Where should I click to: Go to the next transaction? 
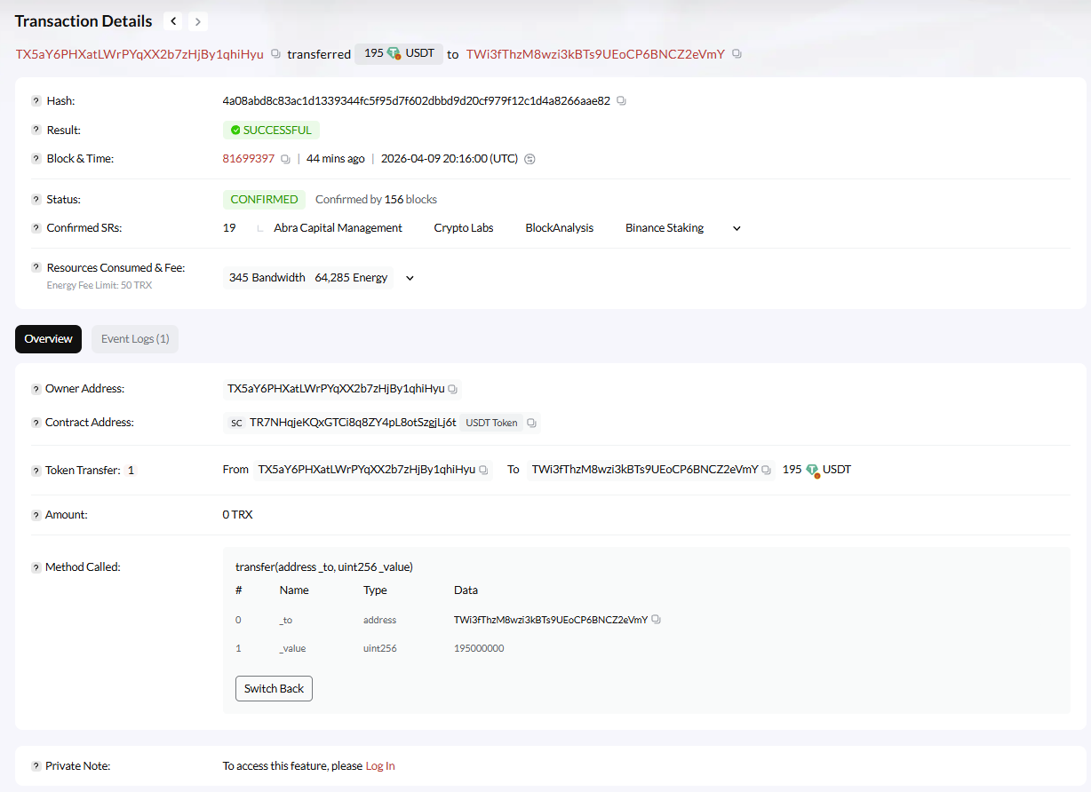(x=198, y=21)
